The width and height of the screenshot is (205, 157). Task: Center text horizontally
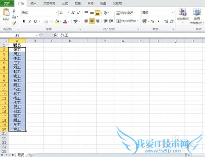92,21
